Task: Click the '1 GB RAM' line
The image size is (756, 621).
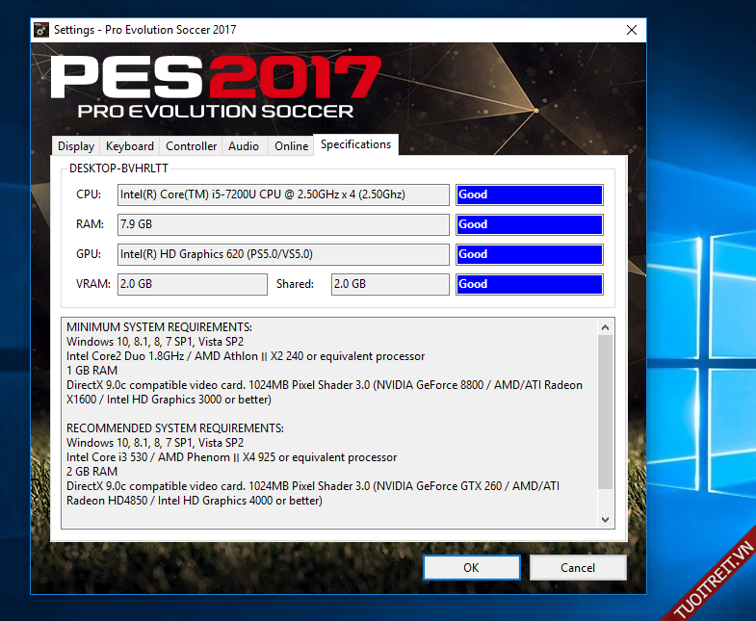Action: (x=92, y=371)
